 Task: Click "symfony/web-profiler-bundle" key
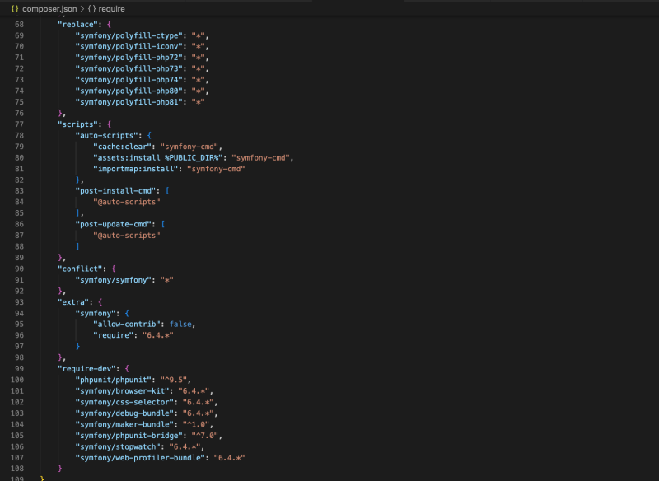140,458
